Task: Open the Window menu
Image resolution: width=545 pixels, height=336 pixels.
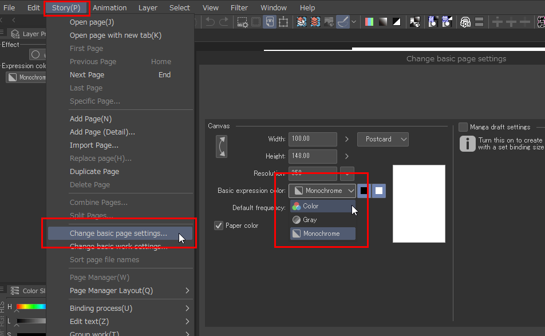Action: coord(274,7)
